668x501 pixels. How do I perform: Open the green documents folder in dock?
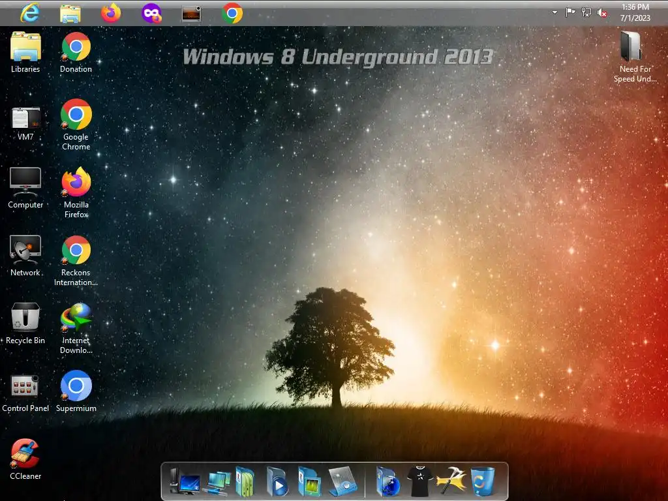click(x=245, y=481)
